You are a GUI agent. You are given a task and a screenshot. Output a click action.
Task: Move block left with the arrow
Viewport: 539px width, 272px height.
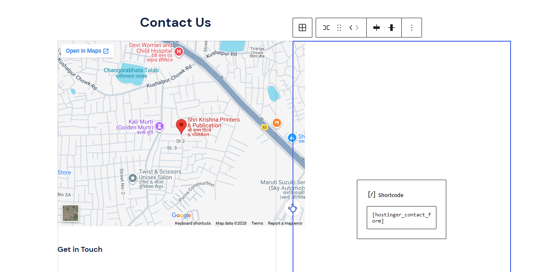coord(351,28)
